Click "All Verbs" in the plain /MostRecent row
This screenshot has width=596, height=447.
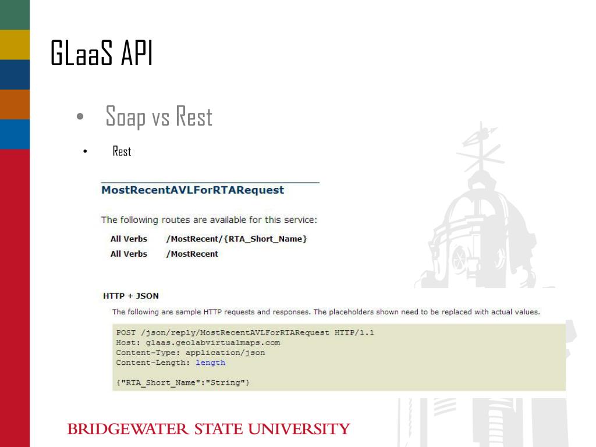129,254
